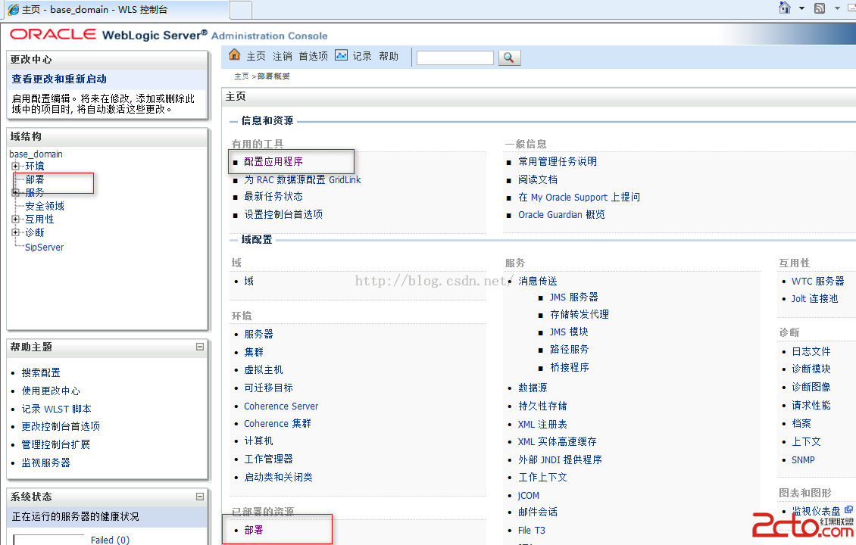Click the home icon in the toolbar
The image size is (856, 545).
235,54
